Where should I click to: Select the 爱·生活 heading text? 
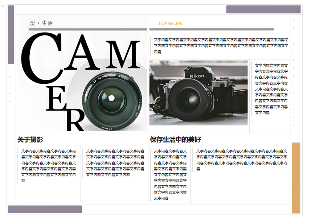click(41, 23)
